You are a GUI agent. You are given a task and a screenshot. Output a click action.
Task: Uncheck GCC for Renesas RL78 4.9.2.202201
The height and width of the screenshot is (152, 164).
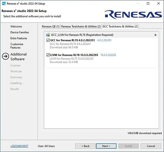pos(48,40)
